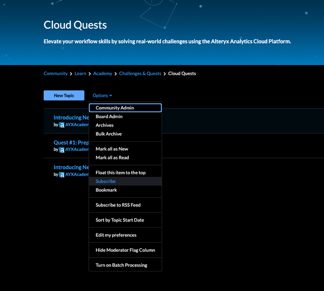324x291 pixels.
Task: Click the AYXAcademy avatar icon on Quest #1
Action: click(x=62, y=150)
